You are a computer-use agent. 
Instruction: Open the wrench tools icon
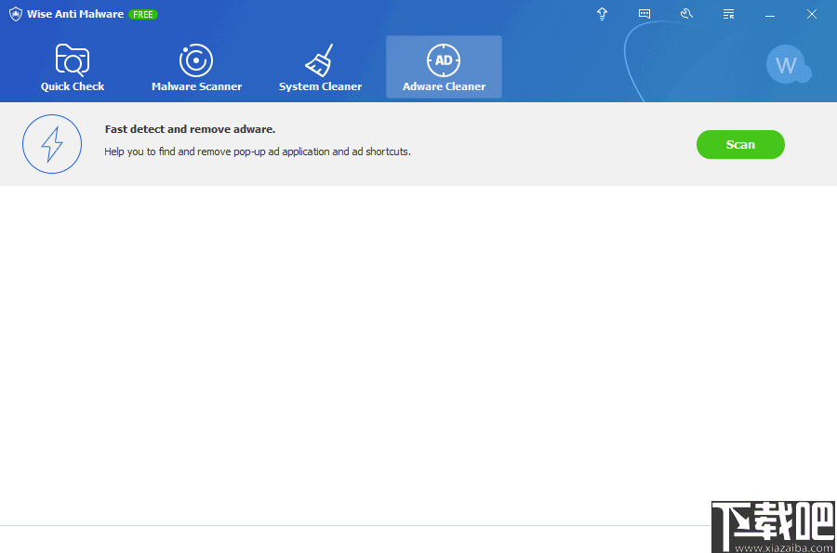(686, 14)
